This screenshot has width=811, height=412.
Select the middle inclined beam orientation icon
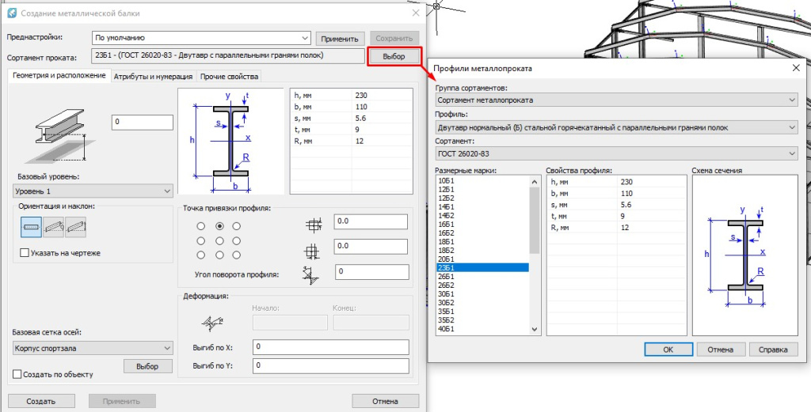click(54, 227)
